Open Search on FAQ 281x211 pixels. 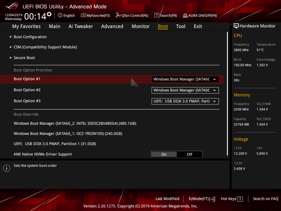265,199
